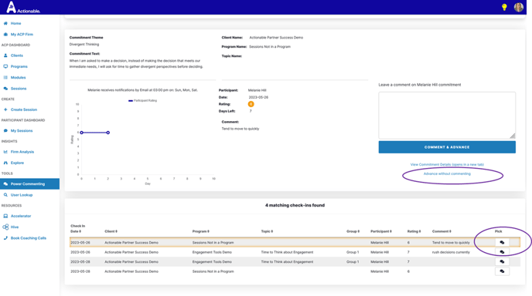This screenshot has width=532, height=296.
Task: Click the orange rating badge
Action: [251, 104]
